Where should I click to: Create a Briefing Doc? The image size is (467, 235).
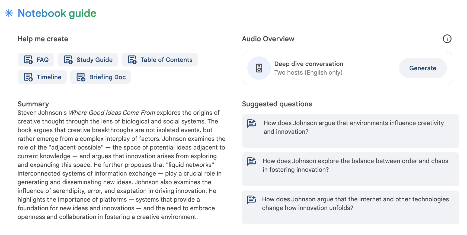click(101, 77)
